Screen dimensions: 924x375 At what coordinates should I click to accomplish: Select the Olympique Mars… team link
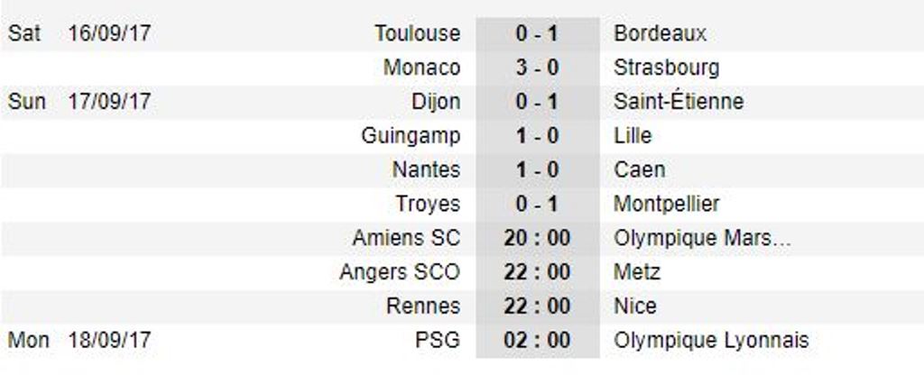pos(702,238)
